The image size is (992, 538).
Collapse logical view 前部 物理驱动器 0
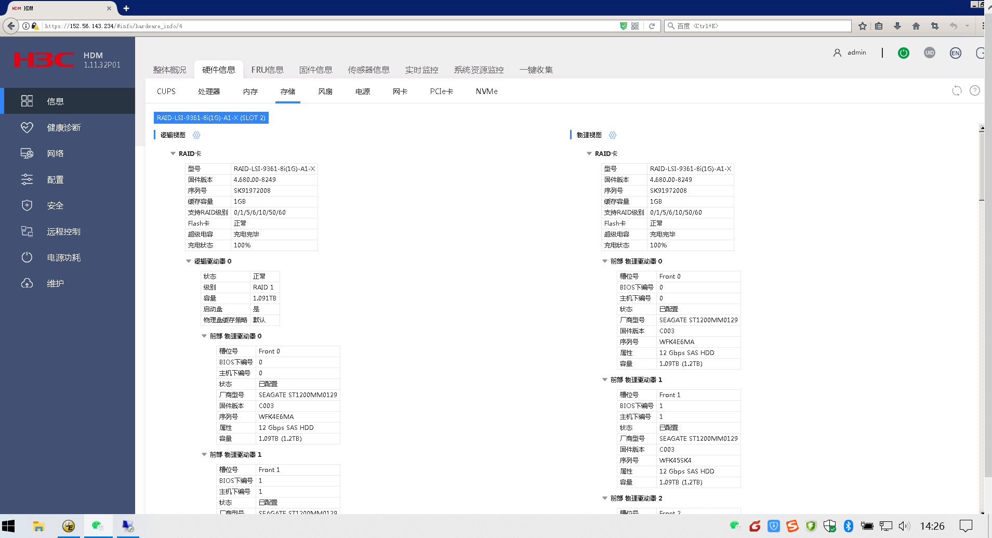tap(204, 336)
